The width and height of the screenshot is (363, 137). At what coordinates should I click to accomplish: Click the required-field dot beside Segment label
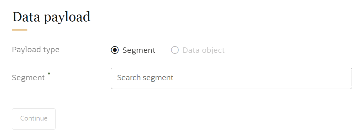[x=49, y=74]
